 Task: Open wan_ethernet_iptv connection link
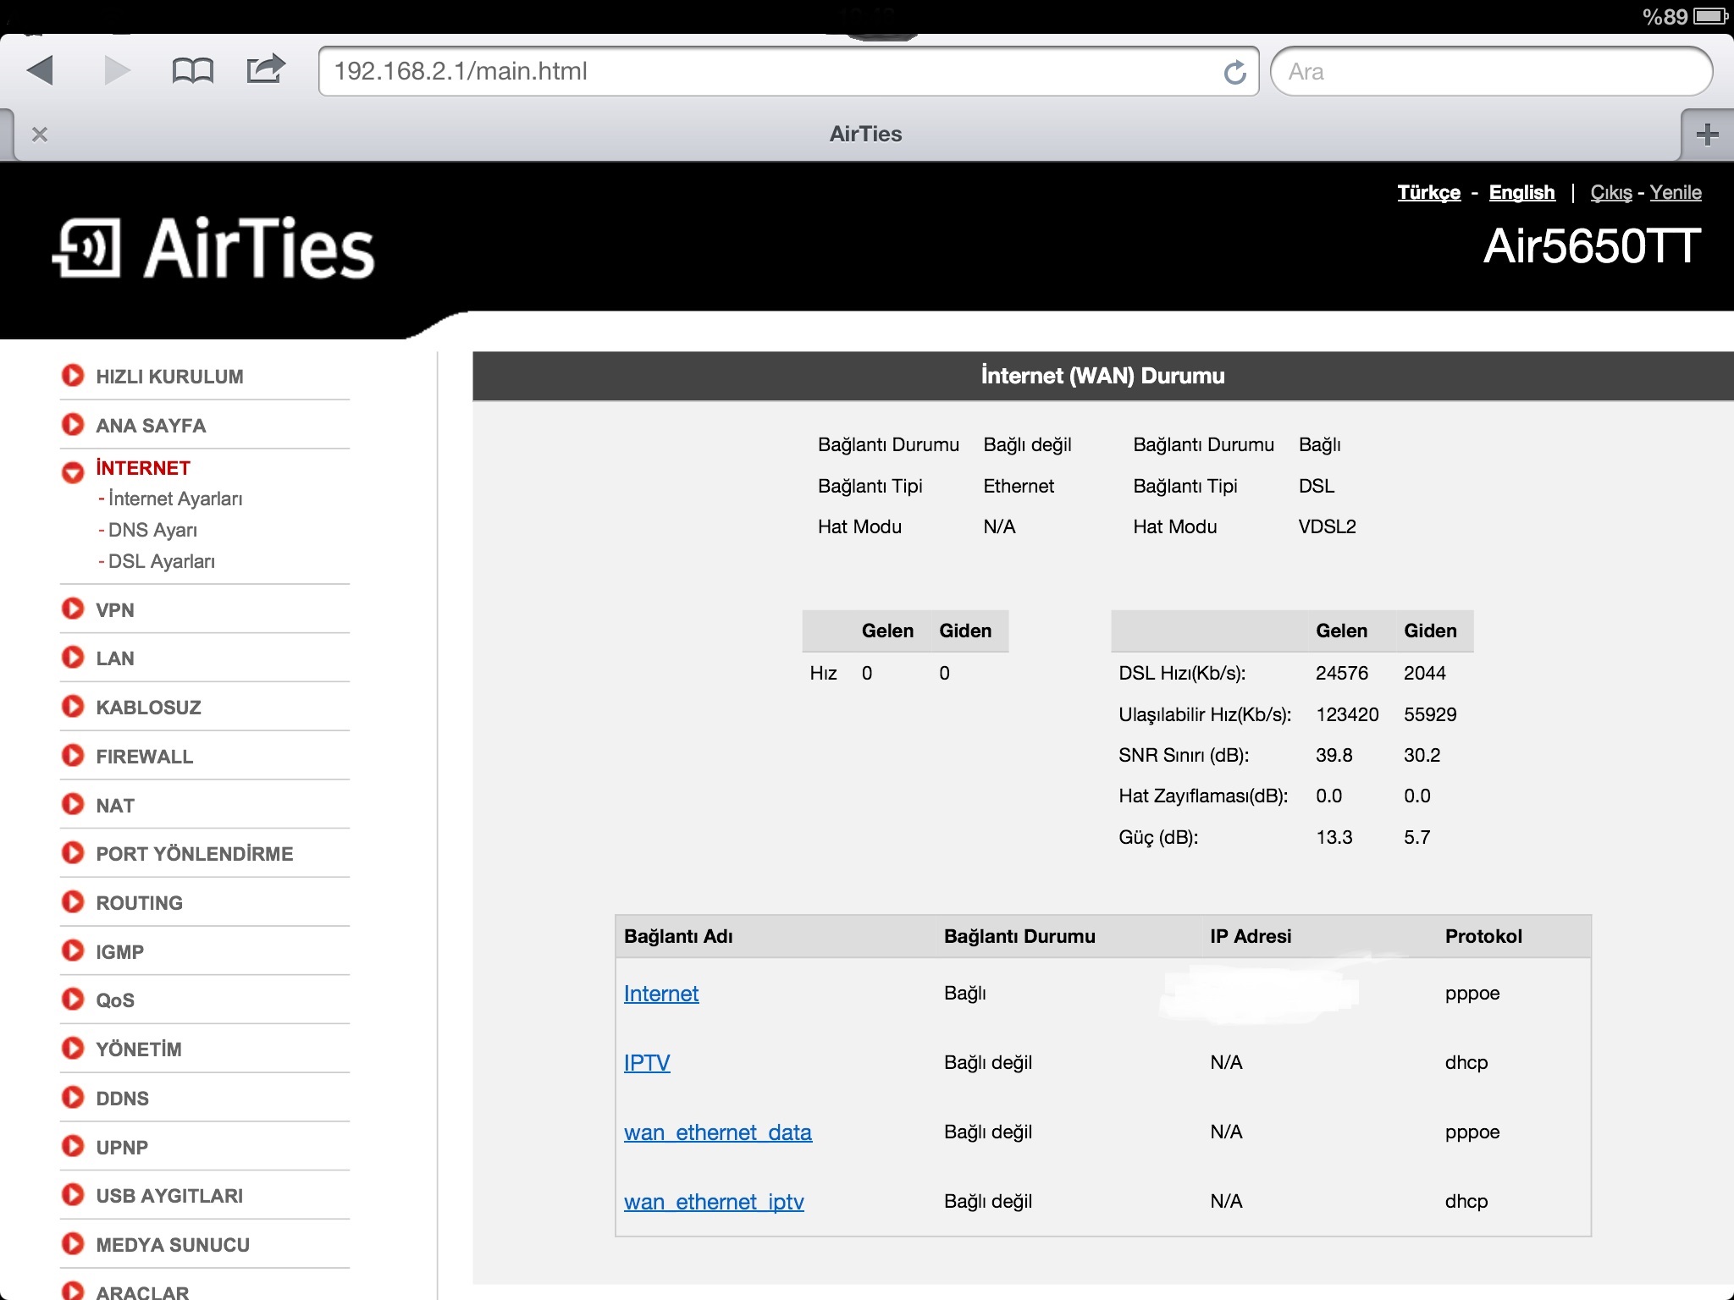[x=714, y=1202]
